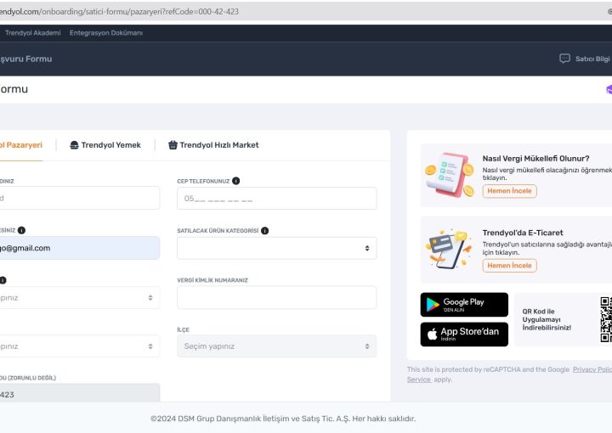
Task: Select the Pazaryeri tab
Action: pos(21,145)
